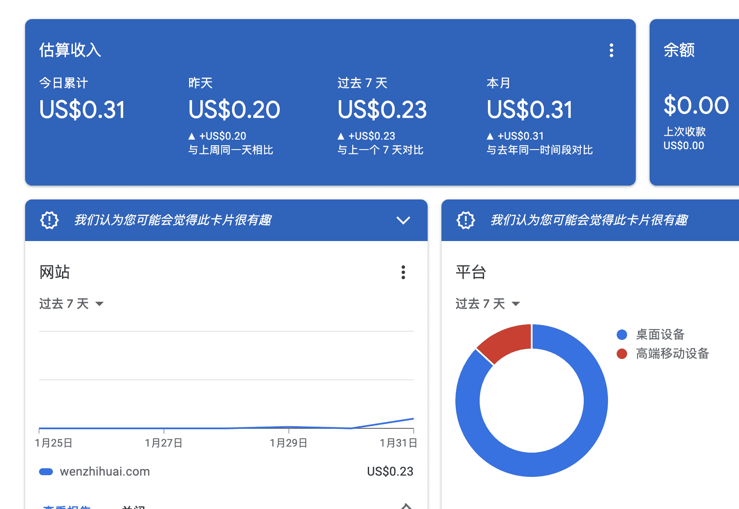Click the 今日累计 US$0.31 value
Image resolution: width=739 pixels, height=509 pixels.
(x=82, y=110)
